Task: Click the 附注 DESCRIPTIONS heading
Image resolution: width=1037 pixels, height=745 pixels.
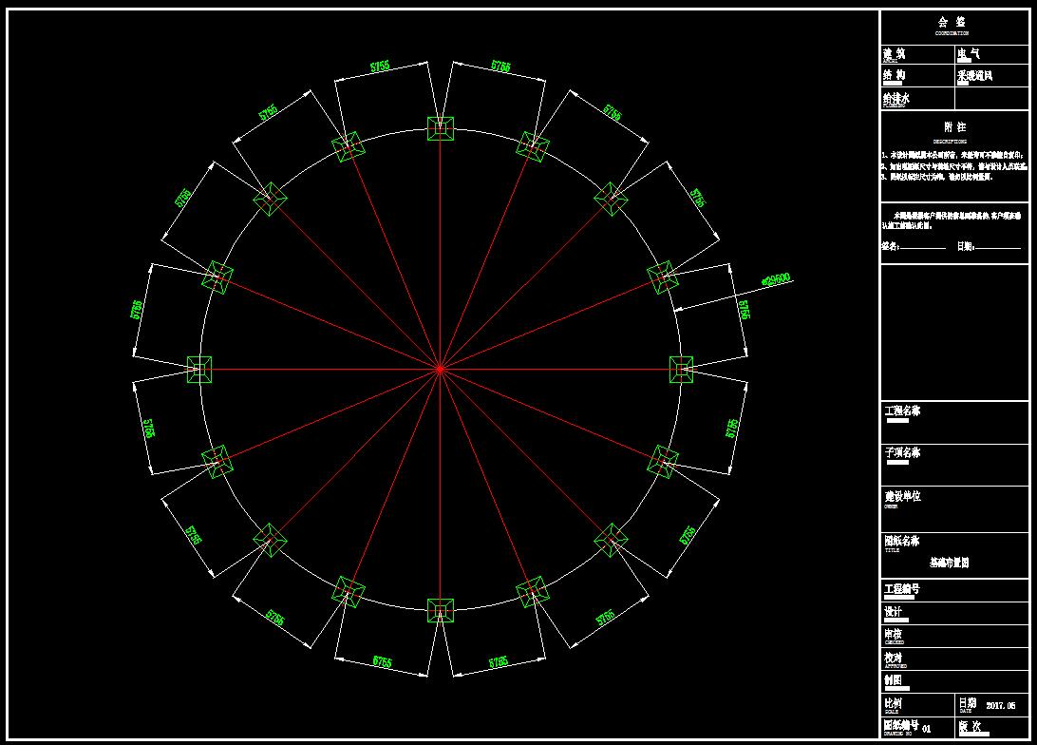Action: pos(953,130)
